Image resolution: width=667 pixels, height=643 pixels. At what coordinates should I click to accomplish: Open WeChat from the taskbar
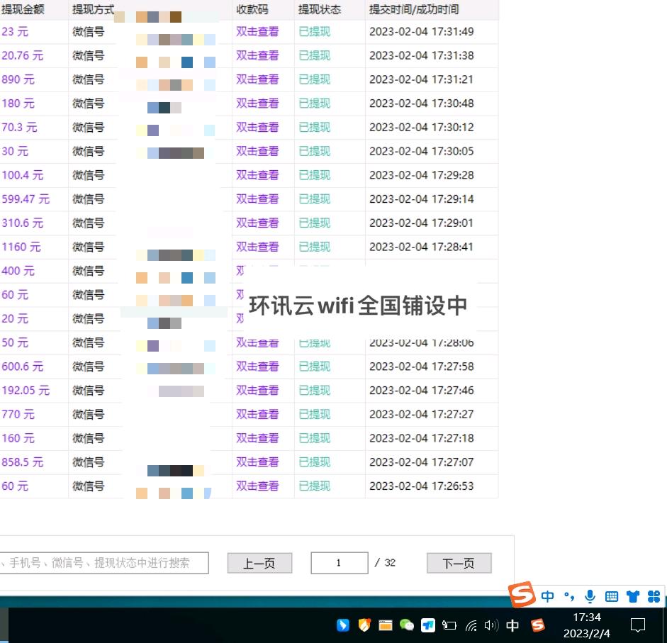[407, 625]
